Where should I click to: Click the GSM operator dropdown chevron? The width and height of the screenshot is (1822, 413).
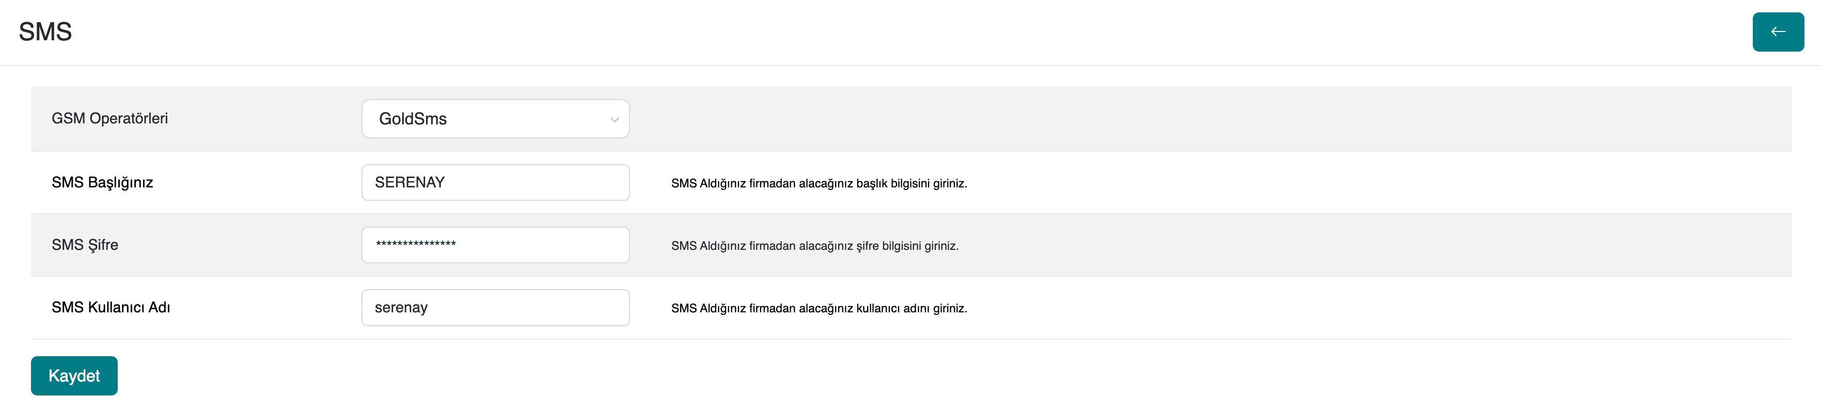(614, 120)
